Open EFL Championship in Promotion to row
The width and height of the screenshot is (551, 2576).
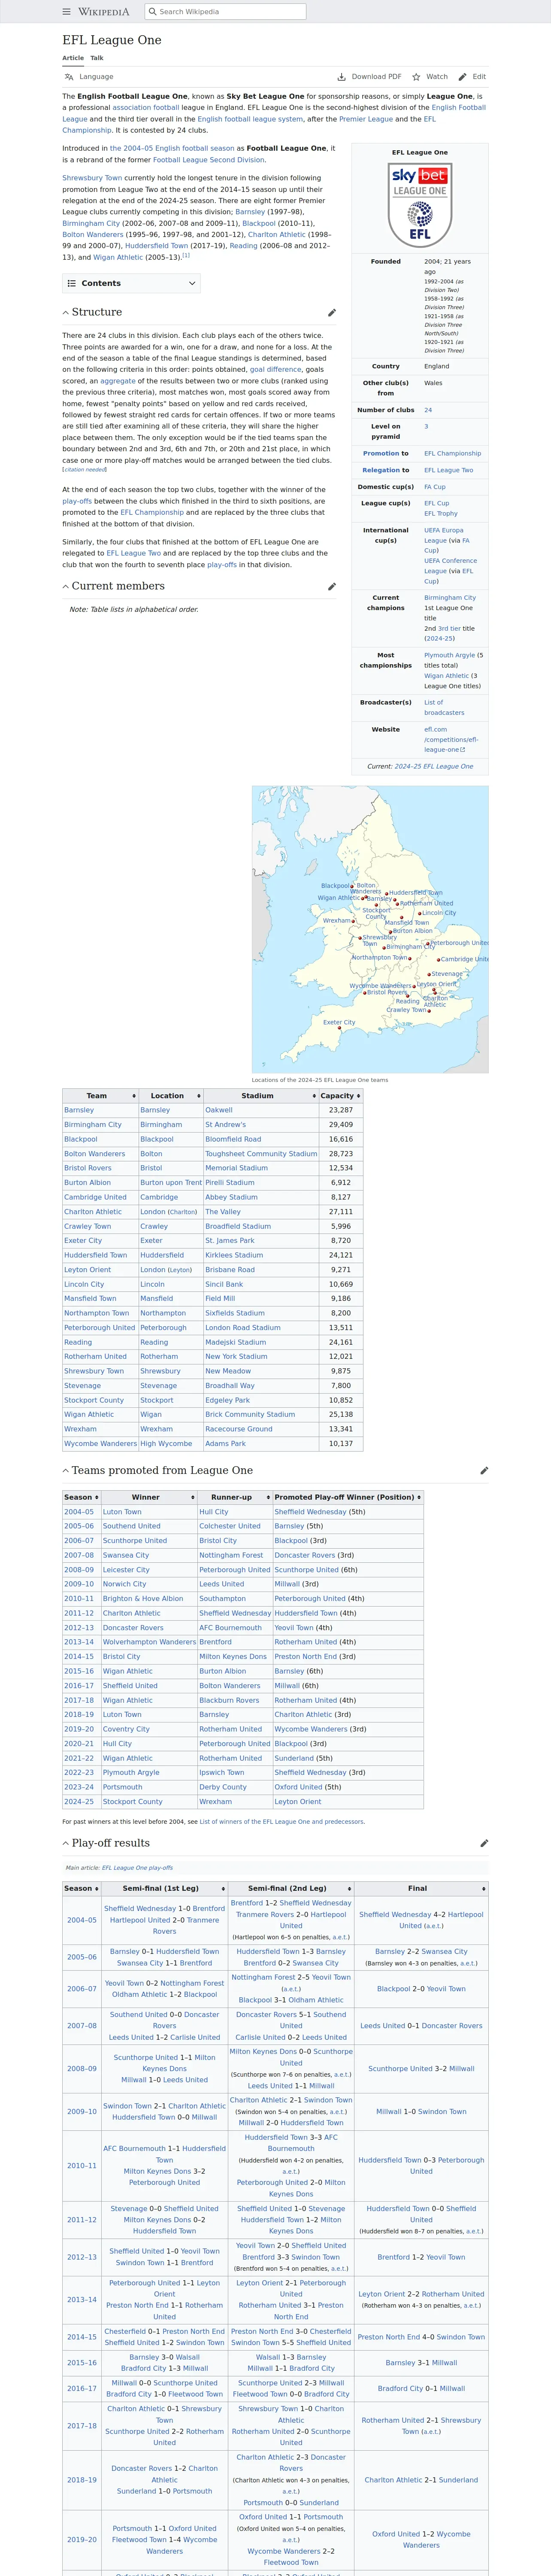[x=452, y=454]
